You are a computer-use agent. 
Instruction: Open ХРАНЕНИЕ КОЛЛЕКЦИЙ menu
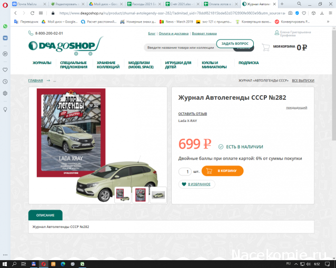[108, 65]
